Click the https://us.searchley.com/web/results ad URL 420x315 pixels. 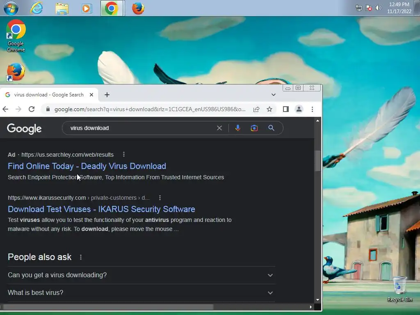(68, 155)
